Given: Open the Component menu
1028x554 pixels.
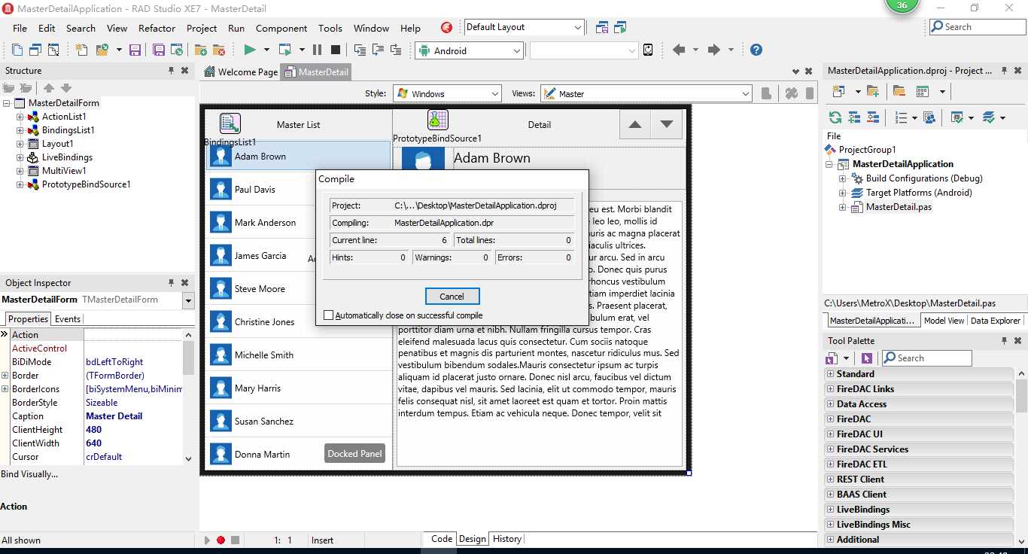Looking at the screenshot, I should click(x=281, y=28).
